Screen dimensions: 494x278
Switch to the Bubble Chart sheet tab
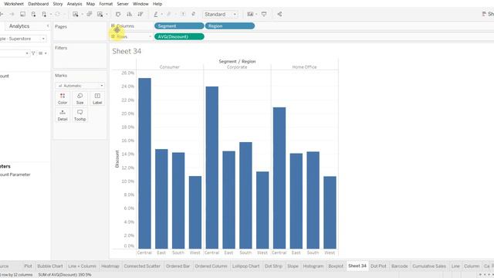tap(50, 266)
